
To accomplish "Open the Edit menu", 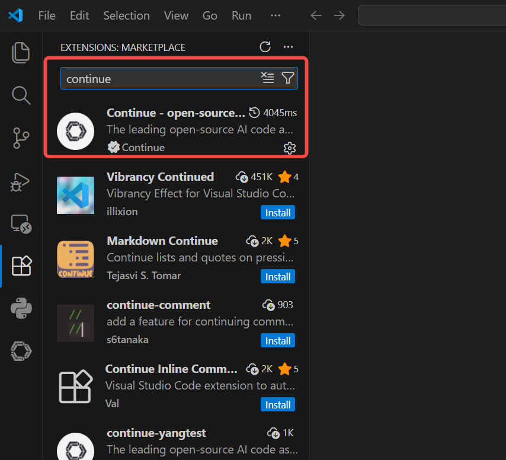I will pyautogui.click(x=79, y=15).
